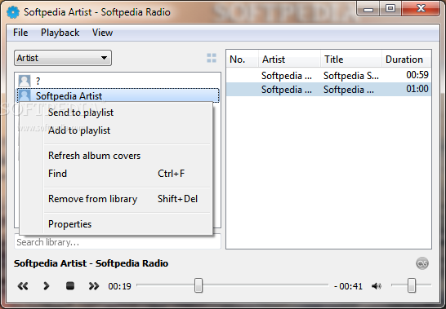Skip to the previous track
Screen dimensions: 446x309
pos(23,285)
